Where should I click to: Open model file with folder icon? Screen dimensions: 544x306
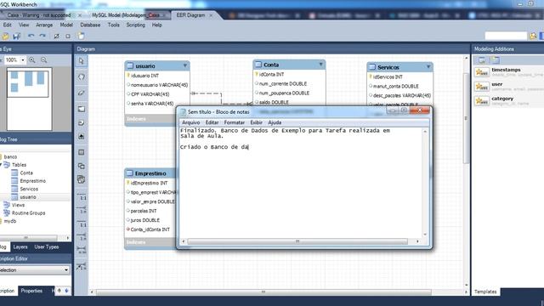pyautogui.click(x=5, y=36)
